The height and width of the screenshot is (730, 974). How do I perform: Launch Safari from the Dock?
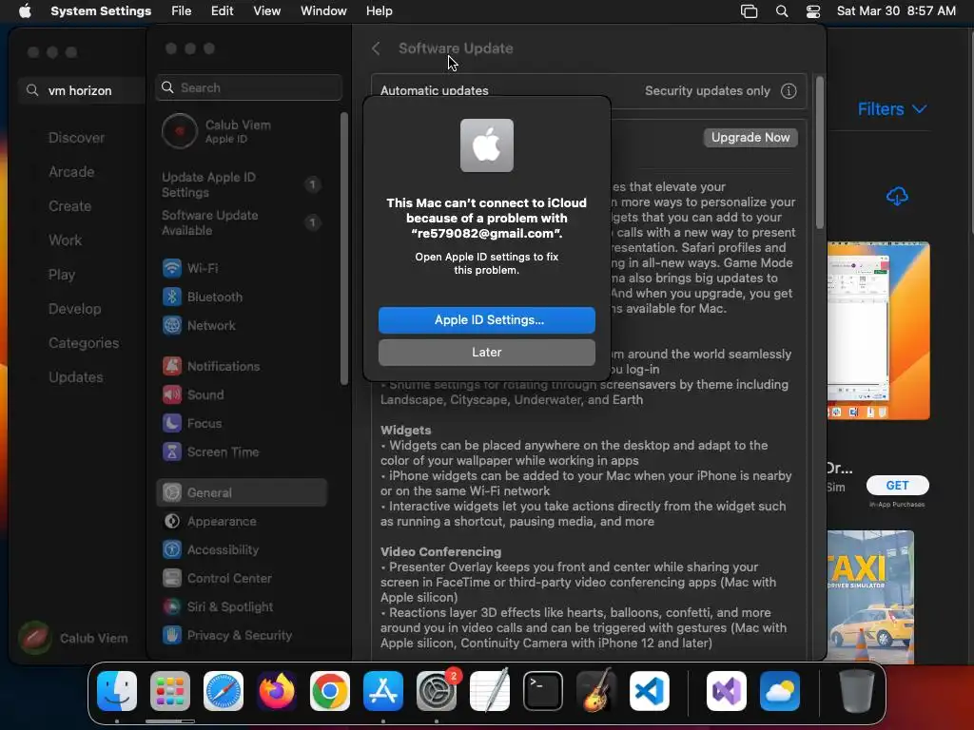[224, 691]
